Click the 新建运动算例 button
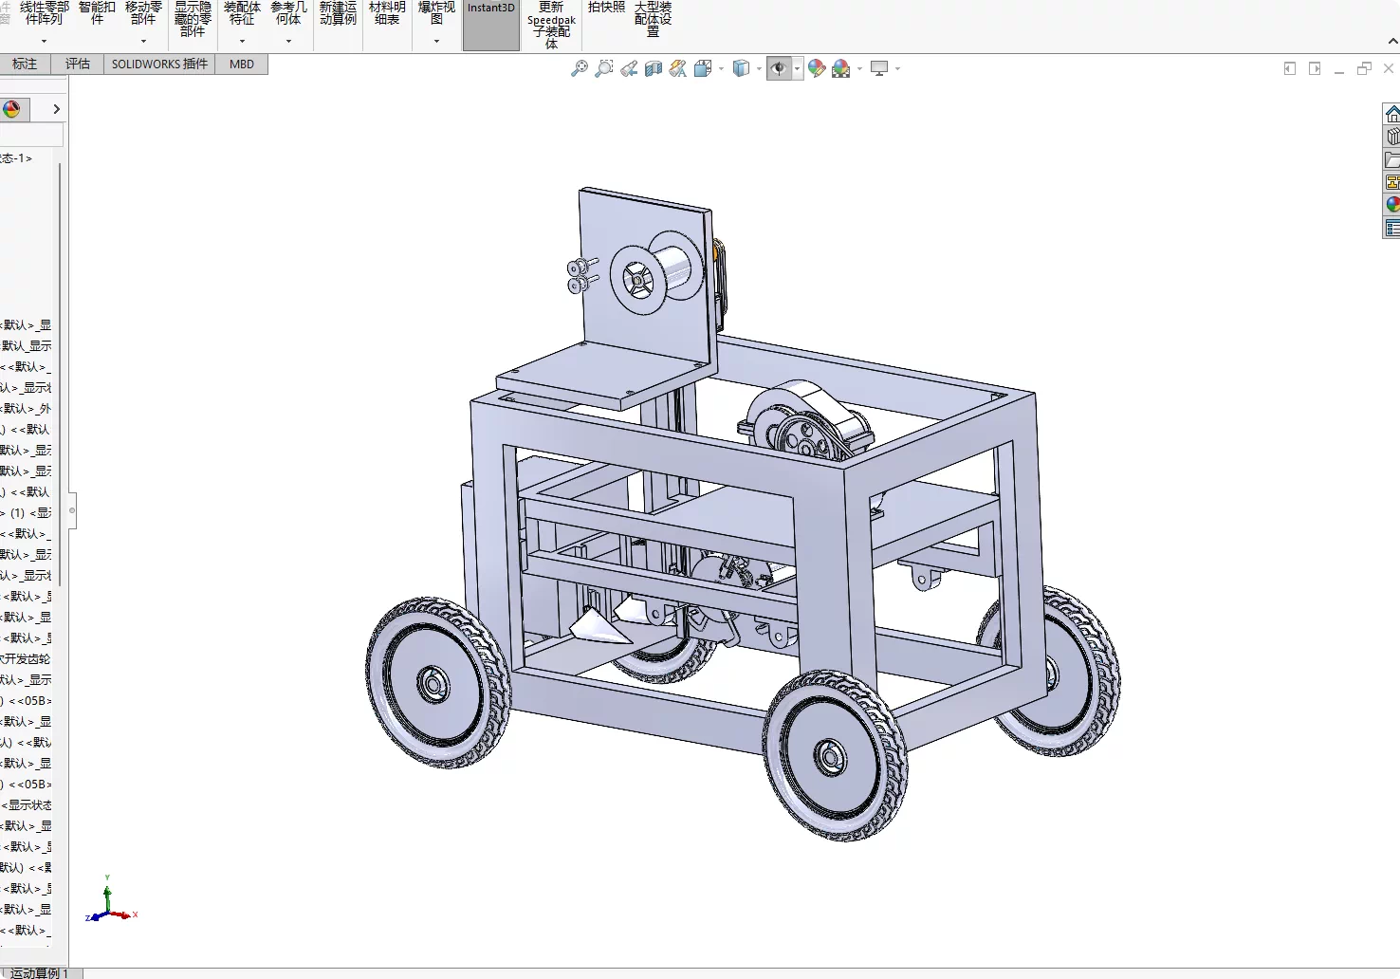The width and height of the screenshot is (1400, 979). coord(338,13)
